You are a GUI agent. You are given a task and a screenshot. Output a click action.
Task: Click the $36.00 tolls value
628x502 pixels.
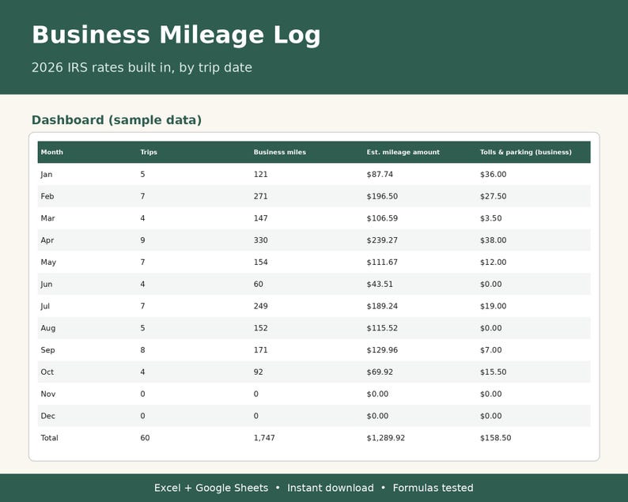coord(493,175)
